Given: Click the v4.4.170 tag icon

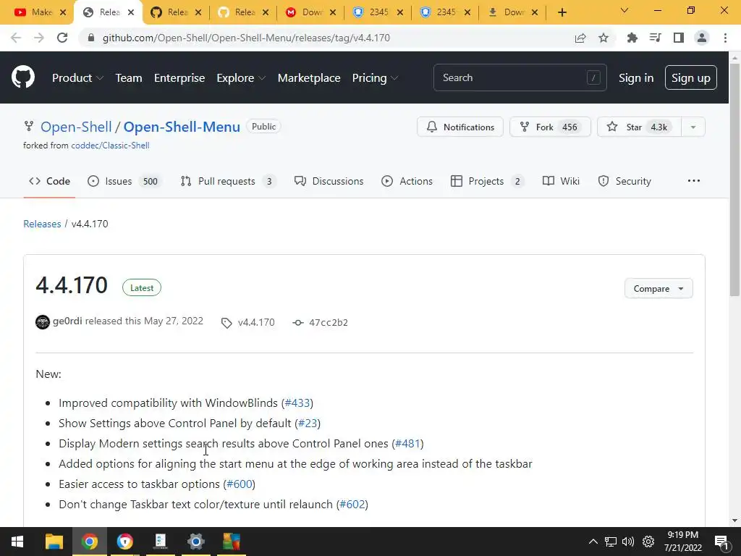Looking at the screenshot, I should [226, 323].
